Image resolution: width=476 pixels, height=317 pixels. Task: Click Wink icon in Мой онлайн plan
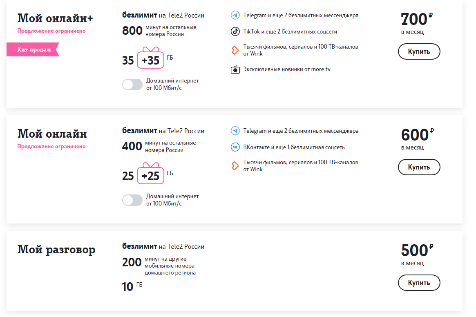tap(235, 166)
